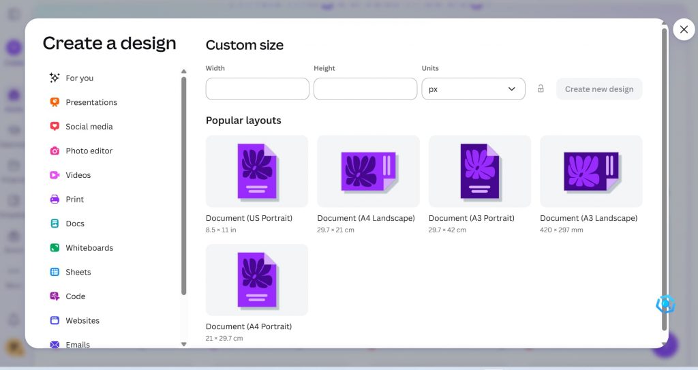Click the Document (US Portrait) title text
The width and height of the screenshot is (698, 370).
click(x=249, y=218)
